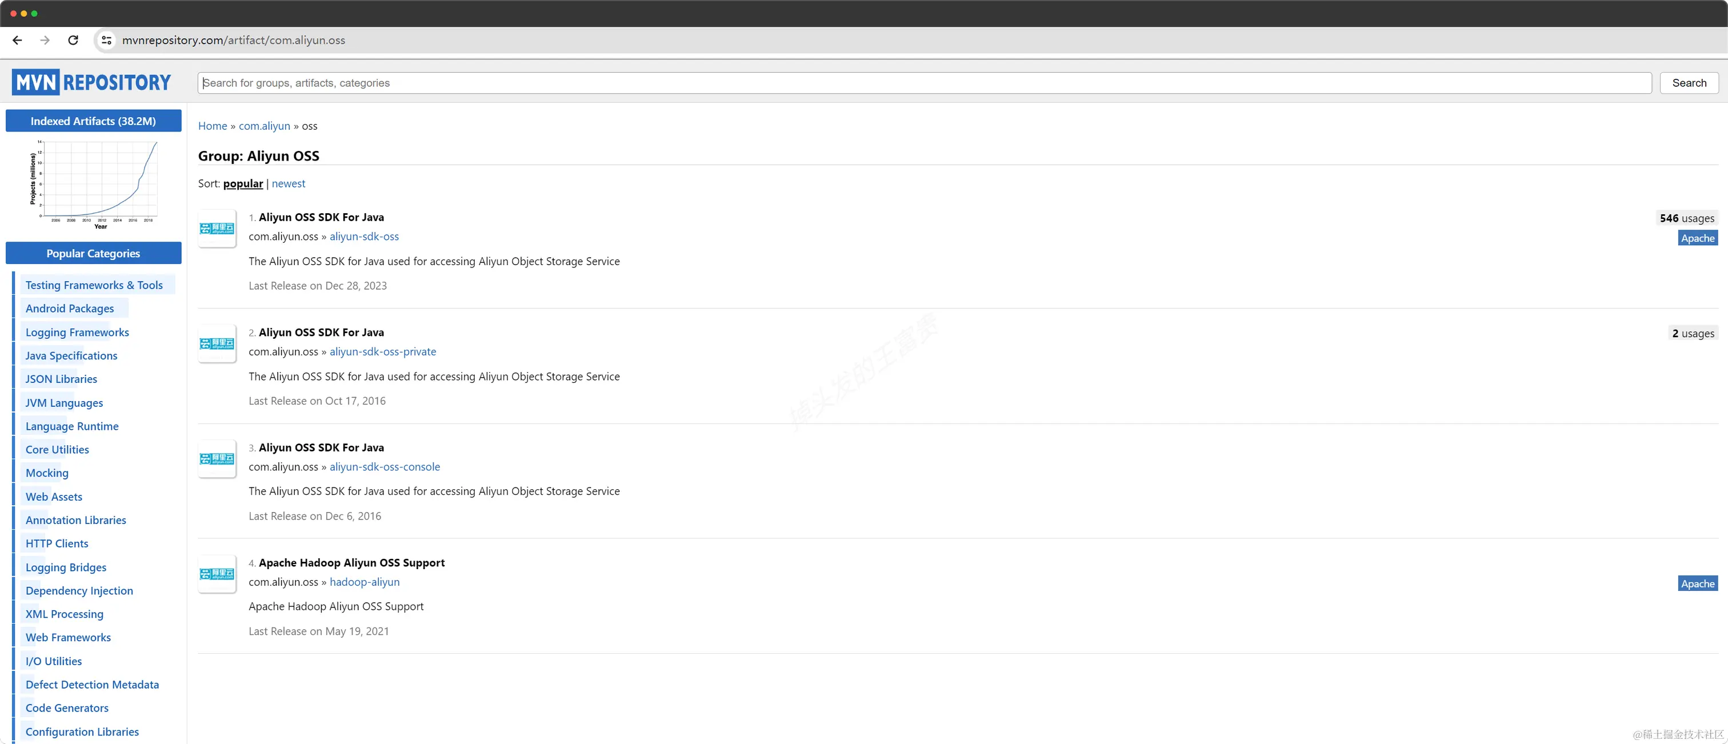
Task: Click Apache license badge for aliyun-sdk-oss
Action: pyautogui.click(x=1697, y=238)
